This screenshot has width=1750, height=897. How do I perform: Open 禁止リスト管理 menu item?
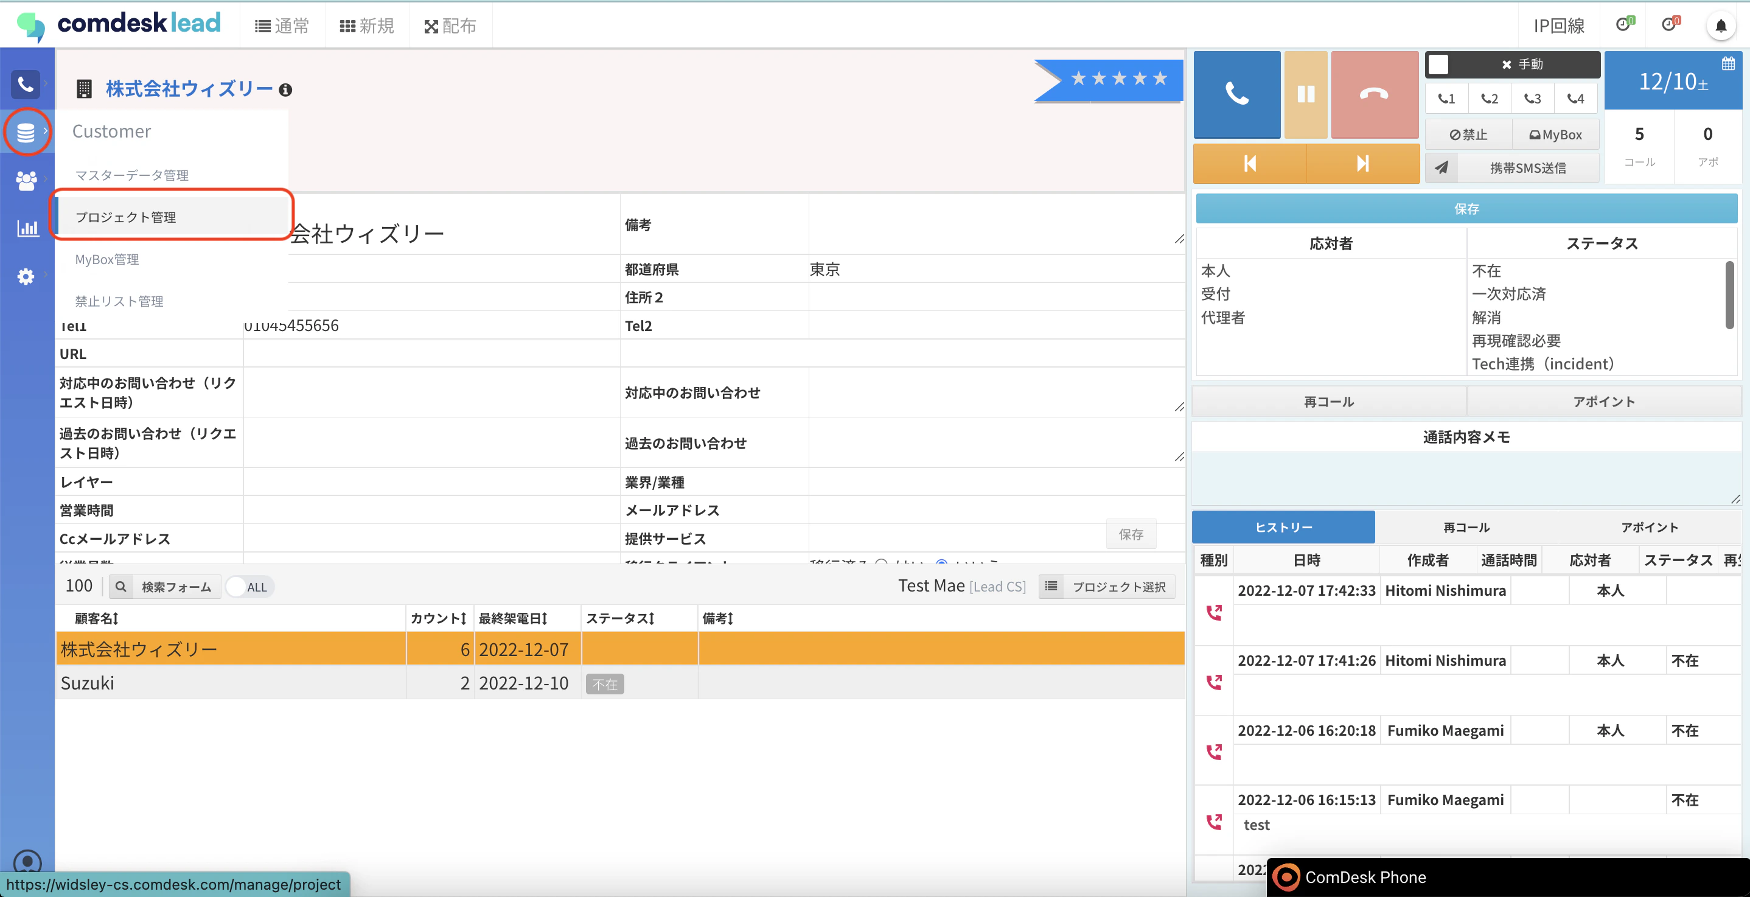pyautogui.click(x=119, y=301)
